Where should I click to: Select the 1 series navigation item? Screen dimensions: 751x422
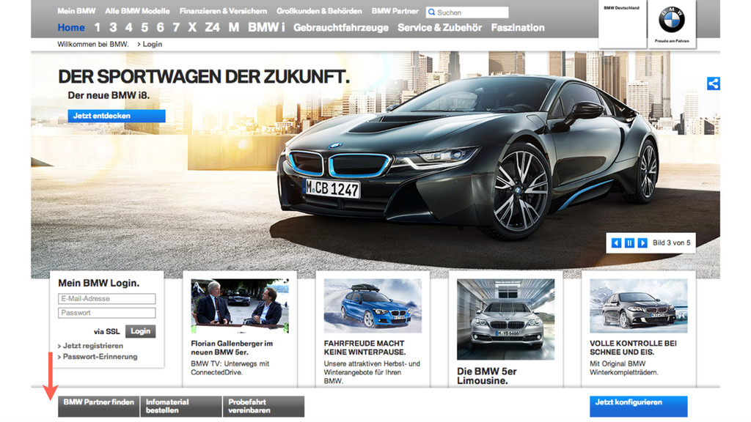tap(98, 27)
